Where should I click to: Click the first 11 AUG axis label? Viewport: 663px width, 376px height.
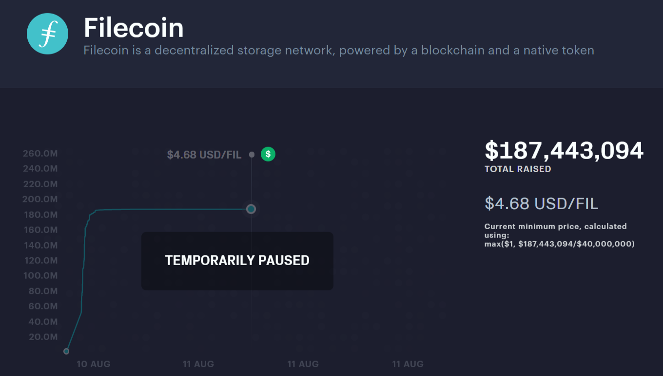[198, 363]
